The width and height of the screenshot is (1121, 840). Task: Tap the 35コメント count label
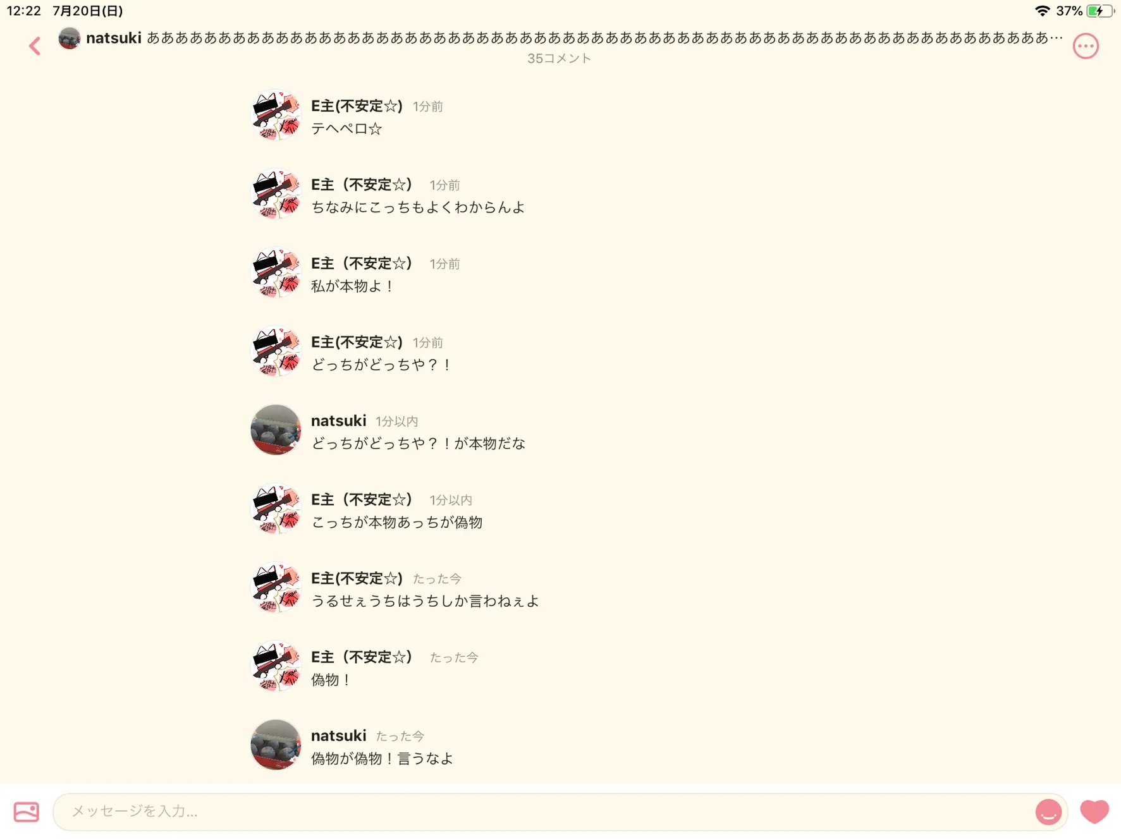pos(560,58)
